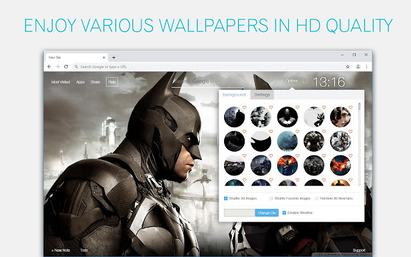The width and height of the screenshot is (411, 257).
Task: Favorite the glowing bat-emblem wallpaper with its heart
Action: 297,107
